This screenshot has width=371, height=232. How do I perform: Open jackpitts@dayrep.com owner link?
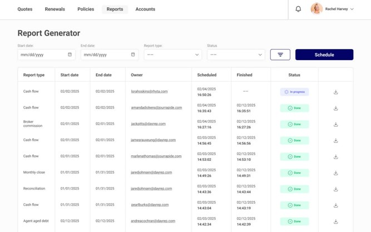click(x=149, y=124)
